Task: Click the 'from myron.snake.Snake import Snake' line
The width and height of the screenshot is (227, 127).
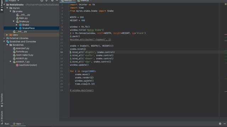Action: [x=92, y=11]
